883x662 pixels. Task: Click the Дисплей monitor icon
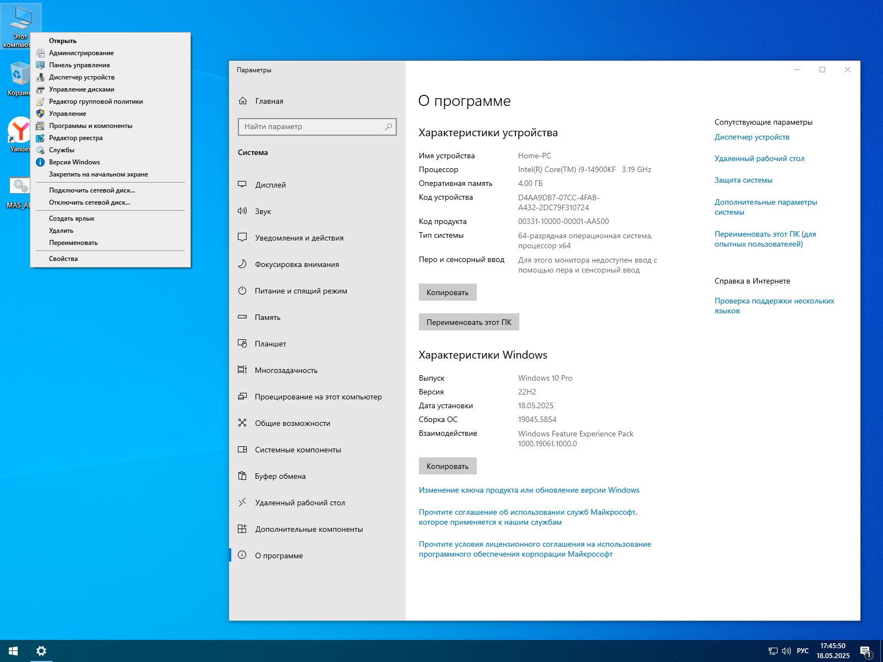(242, 185)
